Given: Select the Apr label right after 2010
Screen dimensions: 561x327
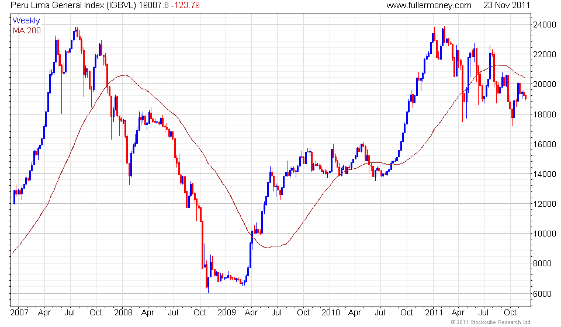Looking at the screenshot, I should pyautogui.click(x=355, y=313).
